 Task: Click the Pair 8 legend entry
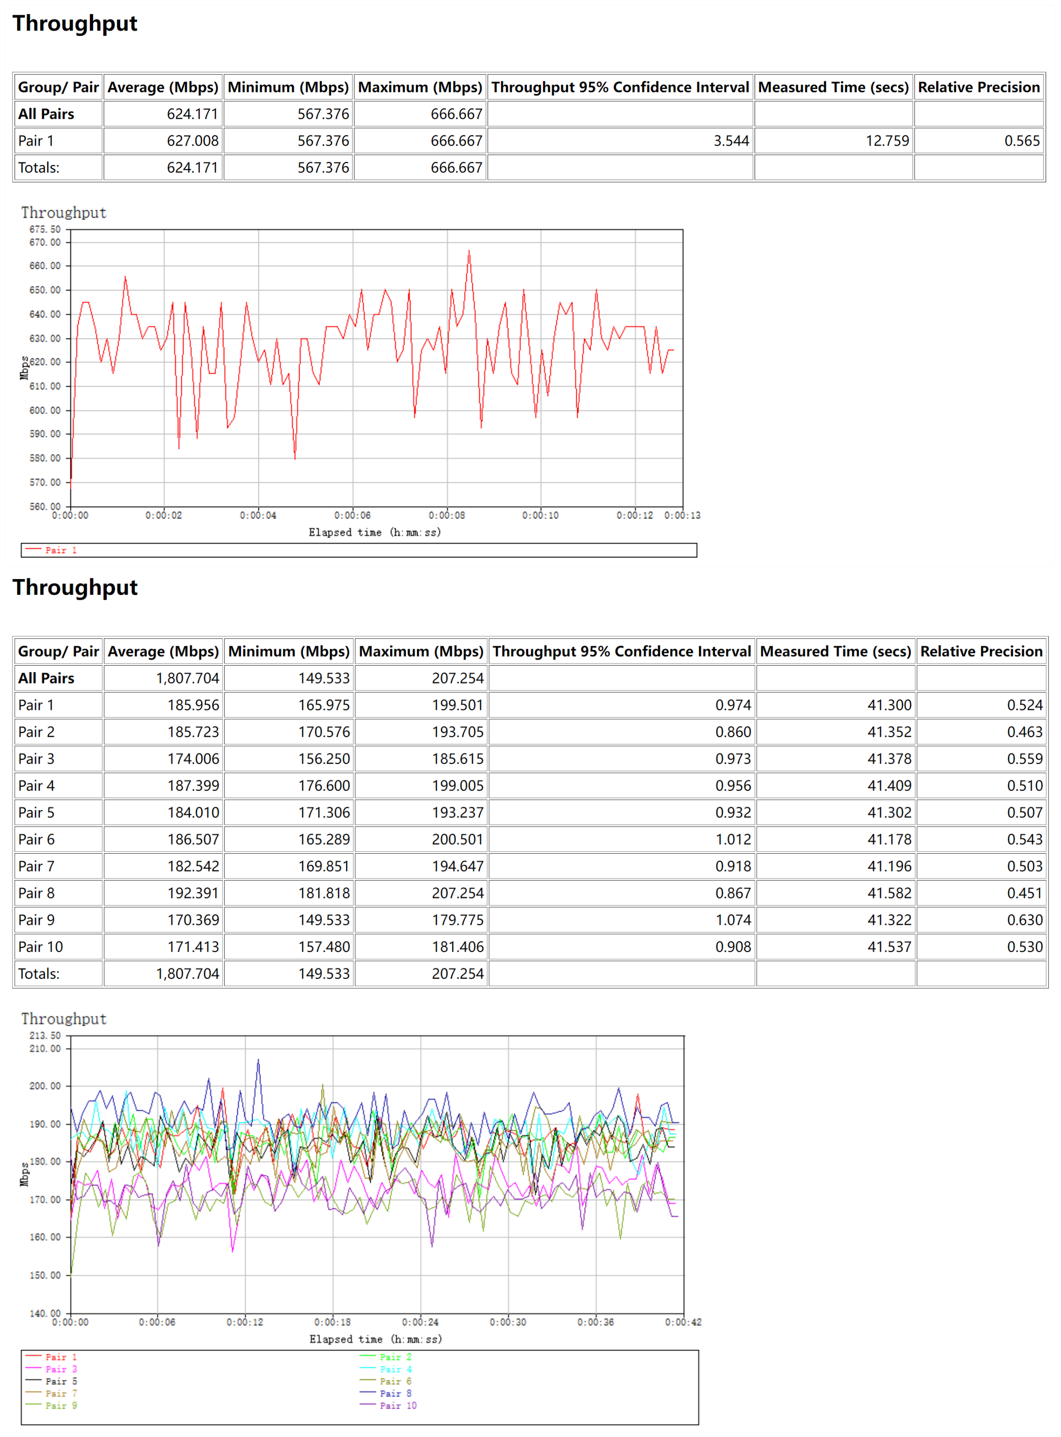click(x=395, y=1393)
